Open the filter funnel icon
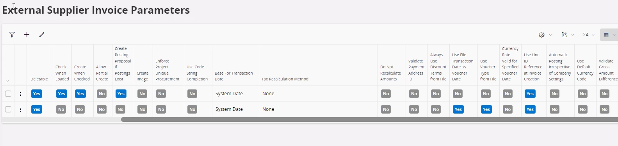The width and height of the screenshot is (618, 146). pyautogui.click(x=12, y=35)
